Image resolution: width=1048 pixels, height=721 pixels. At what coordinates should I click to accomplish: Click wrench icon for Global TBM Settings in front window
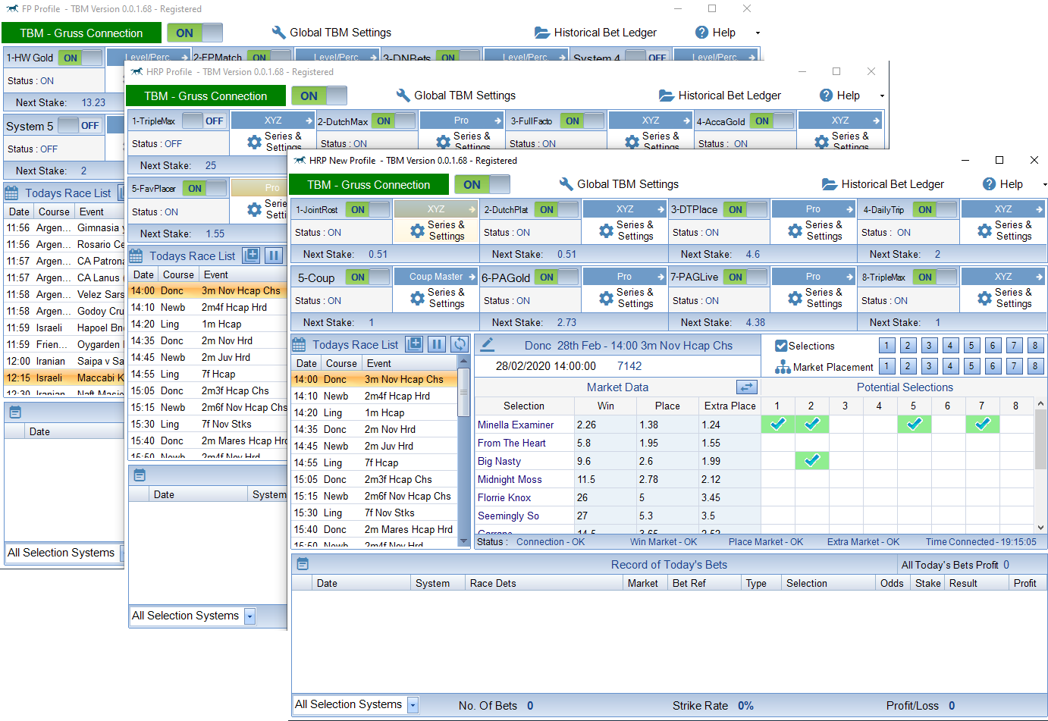(566, 184)
